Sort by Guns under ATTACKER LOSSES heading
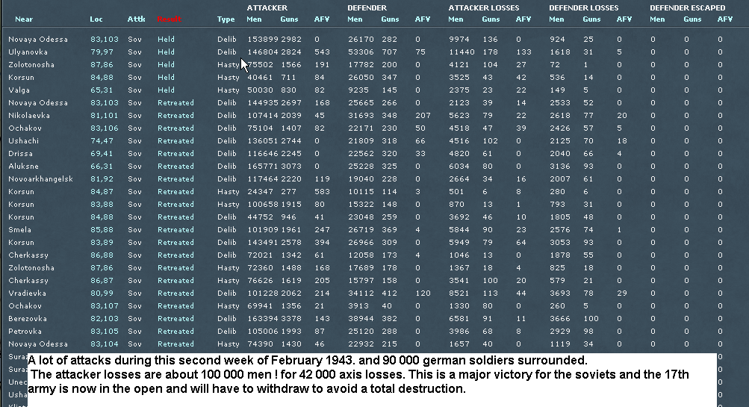The width and height of the screenshot is (749, 407). point(491,19)
